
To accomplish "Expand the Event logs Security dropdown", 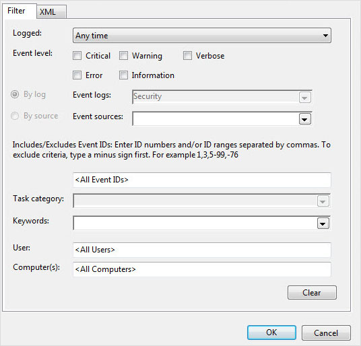I will click(305, 98).
